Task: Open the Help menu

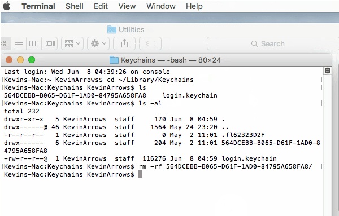Action: click(x=194, y=6)
